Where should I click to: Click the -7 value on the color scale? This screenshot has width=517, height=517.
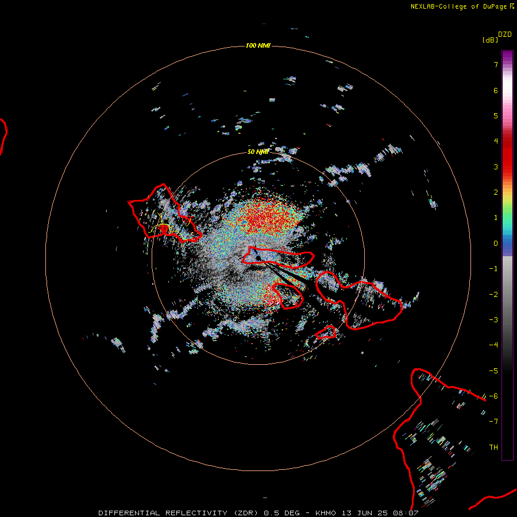click(x=493, y=422)
